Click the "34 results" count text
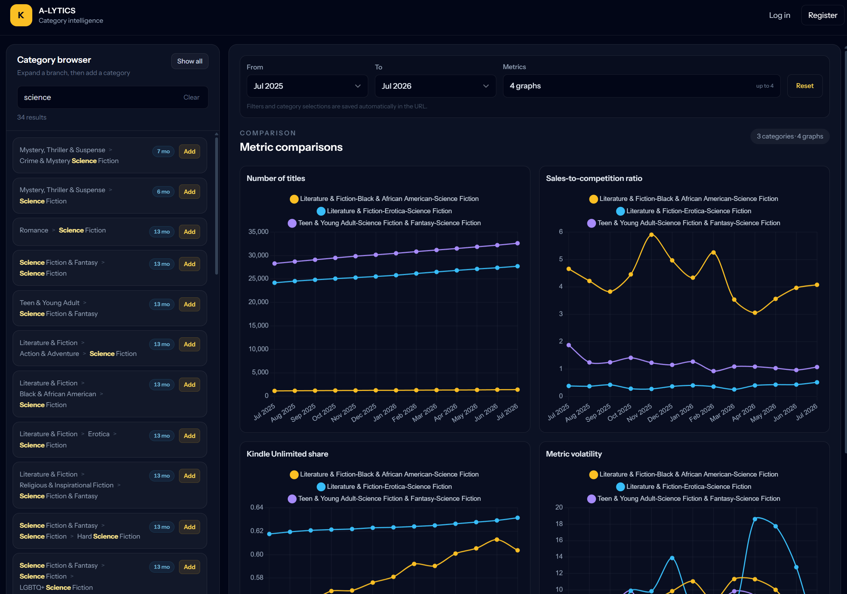This screenshot has height=594, width=847. coord(32,117)
